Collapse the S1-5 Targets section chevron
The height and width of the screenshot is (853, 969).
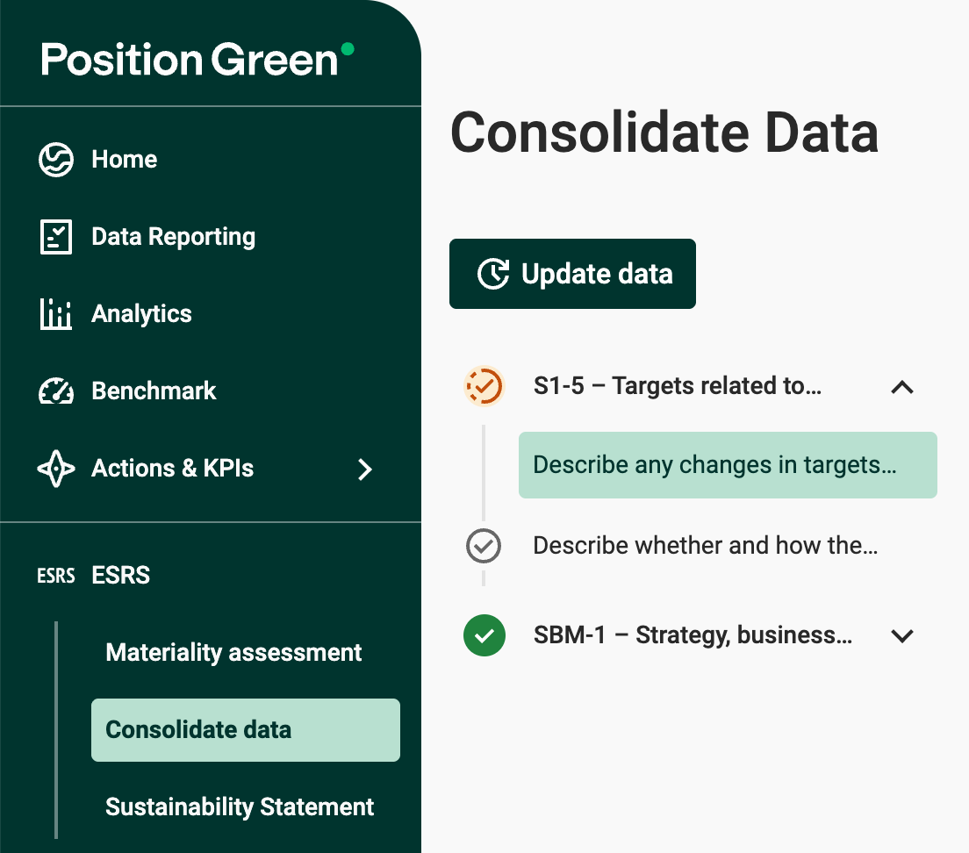click(902, 386)
